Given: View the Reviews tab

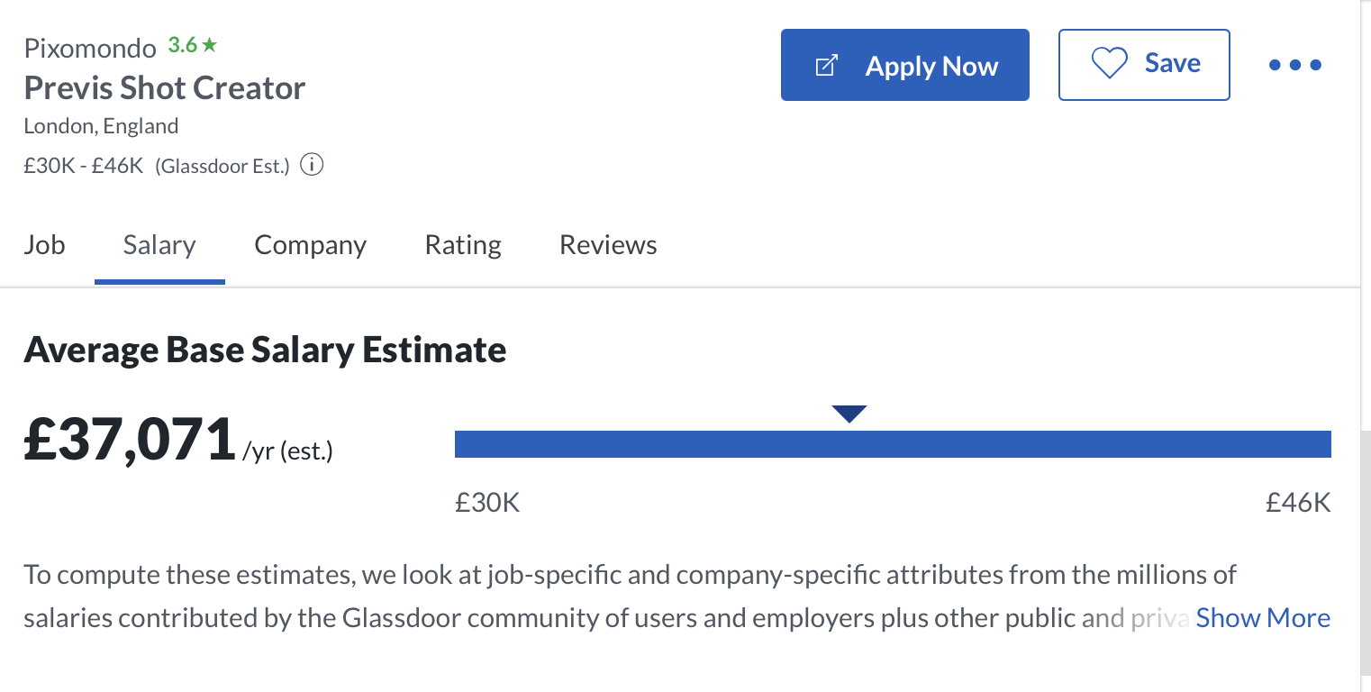Looking at the screenshot, I should (x=608, y=245).
